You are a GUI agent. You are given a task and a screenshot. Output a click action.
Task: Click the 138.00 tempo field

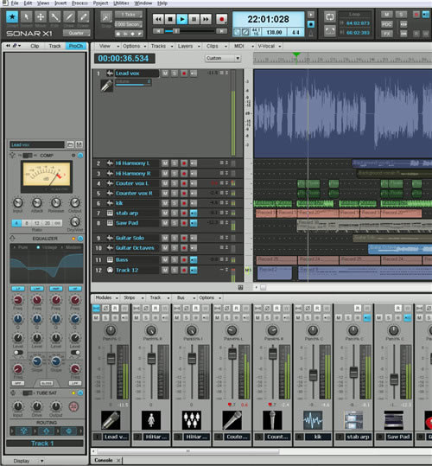coord(274,32)
